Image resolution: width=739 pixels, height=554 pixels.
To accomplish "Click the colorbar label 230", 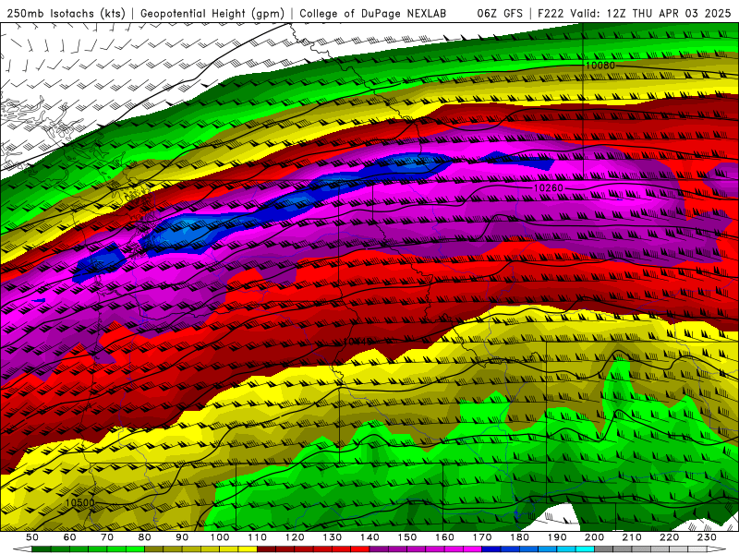I will (x=707, y=537).
